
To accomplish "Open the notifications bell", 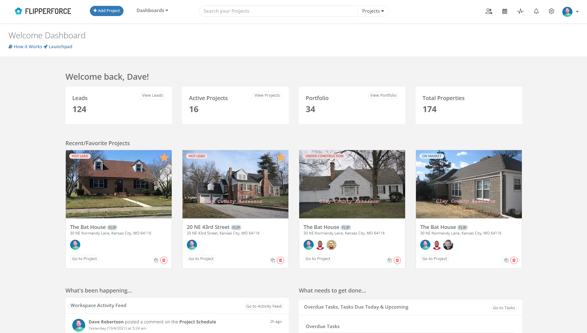I will (536, 11).
